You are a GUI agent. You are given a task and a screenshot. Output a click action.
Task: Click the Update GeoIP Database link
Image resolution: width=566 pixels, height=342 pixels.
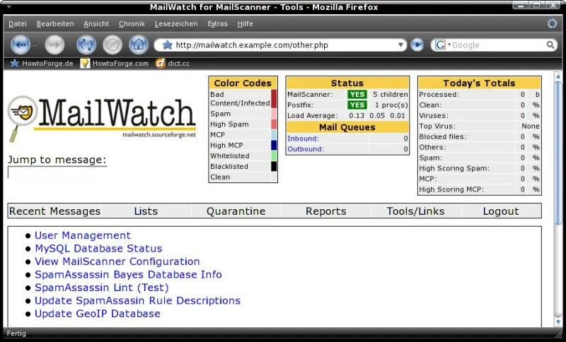[98, 314]
